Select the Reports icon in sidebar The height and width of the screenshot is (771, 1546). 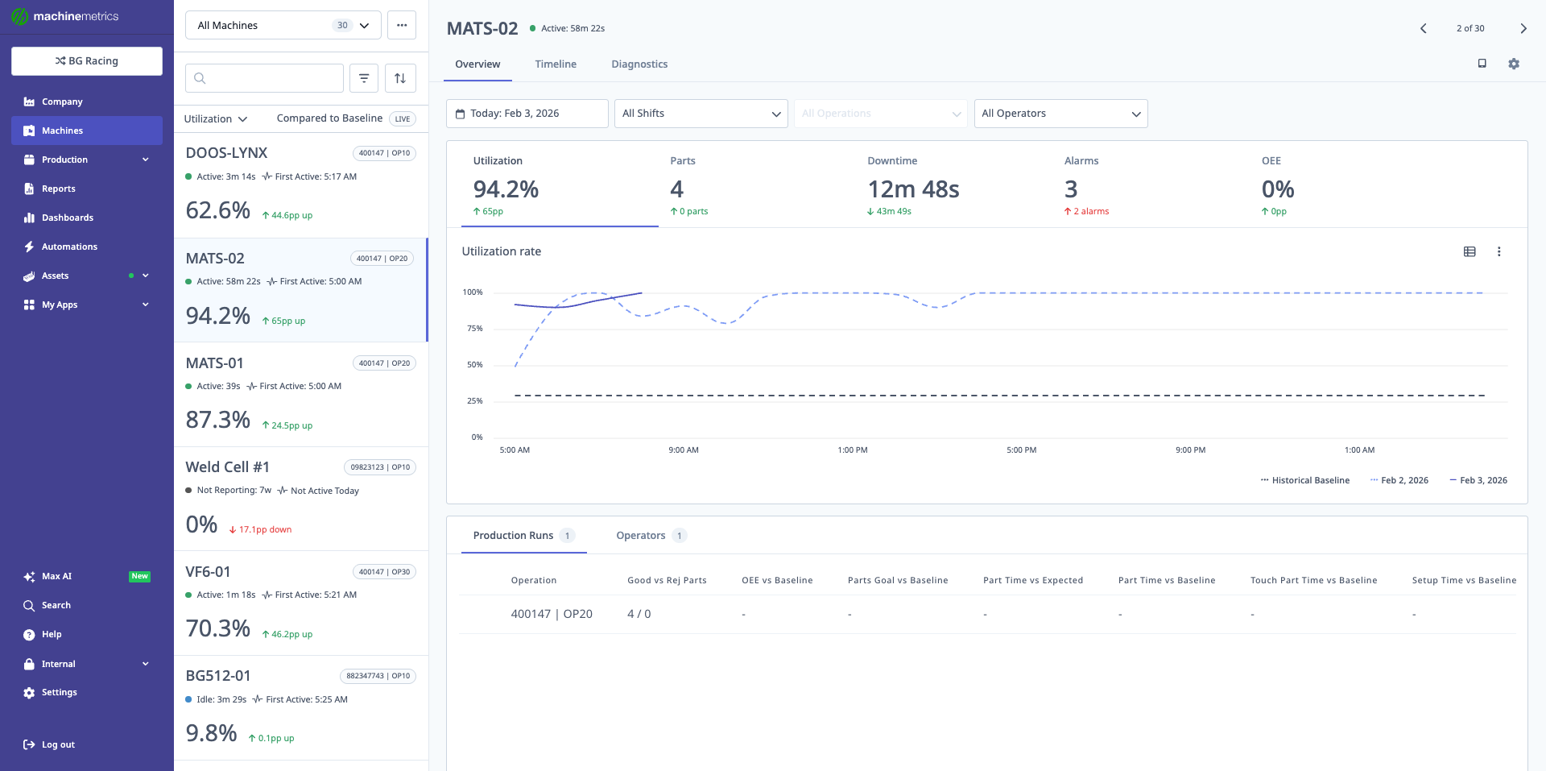click(29, 188)
